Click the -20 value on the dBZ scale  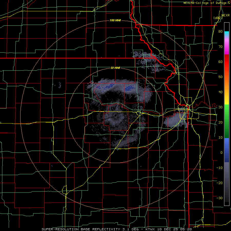[219, 183]
